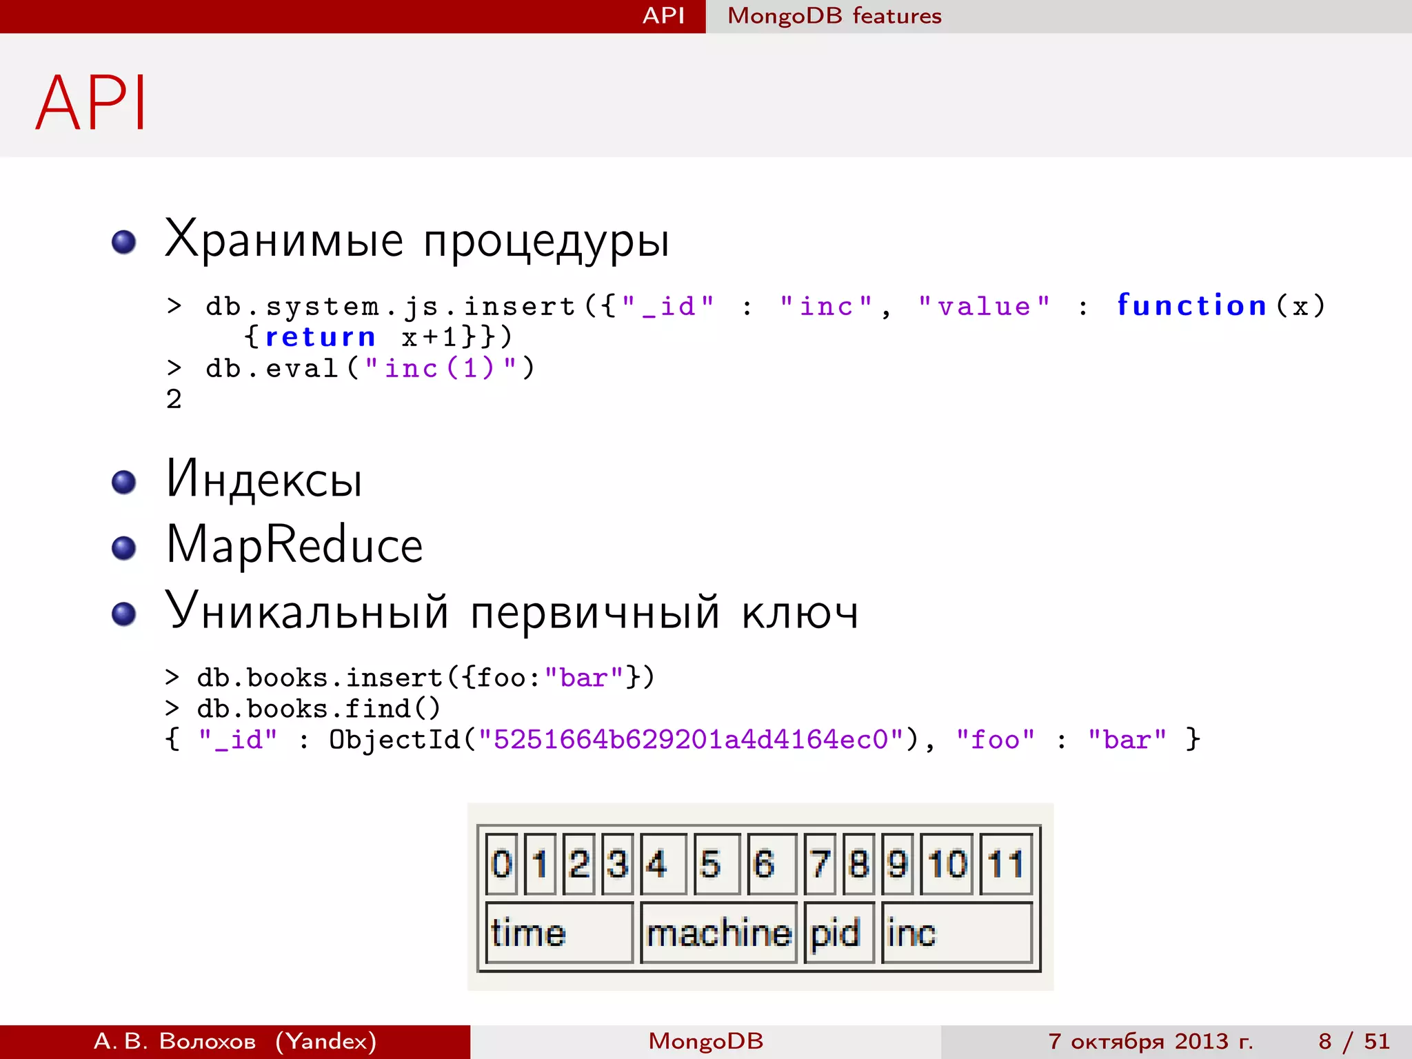This screenshot has width=1412, height=1059.
Task: Click the output value 2
Action: (x=174, y=399)
